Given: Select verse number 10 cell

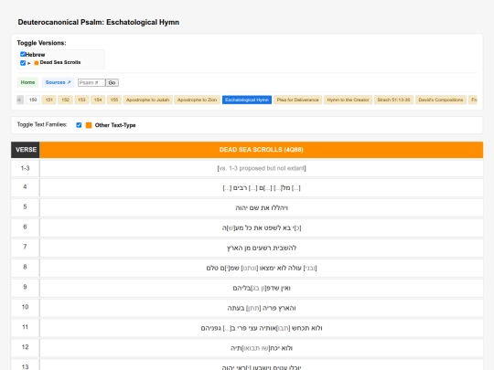Looking at the screenshot, I should coord(26,307).
